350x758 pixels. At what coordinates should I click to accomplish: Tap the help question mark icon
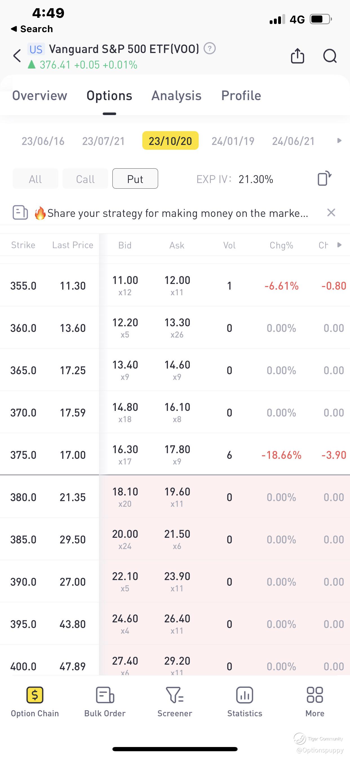coord(210,49)
